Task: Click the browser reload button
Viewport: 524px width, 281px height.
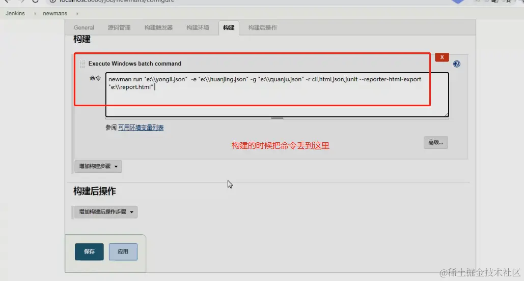Action: pyautogui.click(x=35, y=2)
